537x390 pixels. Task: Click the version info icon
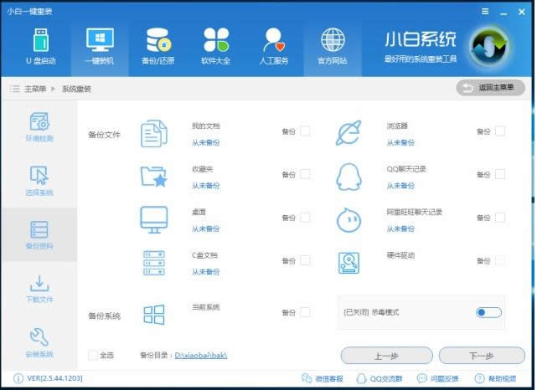(x=18, y=378)
